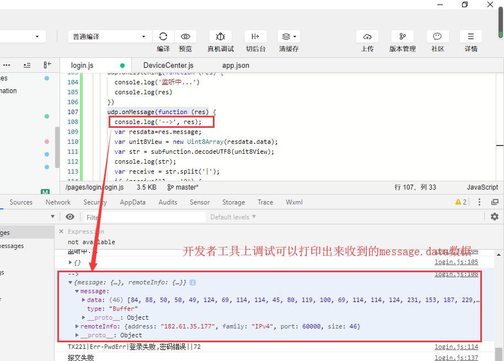Open 详情 details menu icon
The width and height of the screenshot is (504, 361).
[x=470, y=36]
